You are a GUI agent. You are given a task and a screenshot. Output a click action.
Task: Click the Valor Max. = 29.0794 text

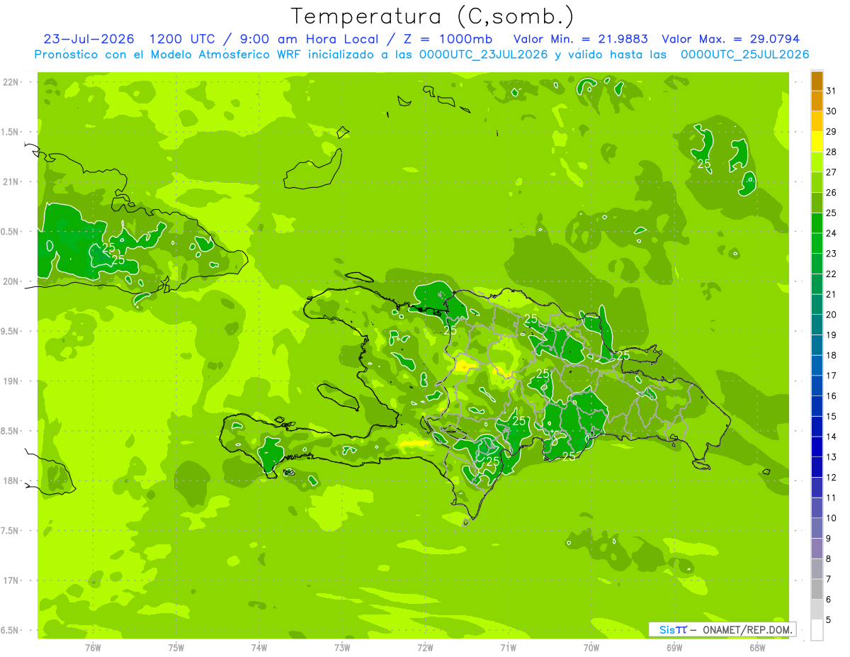730,39
